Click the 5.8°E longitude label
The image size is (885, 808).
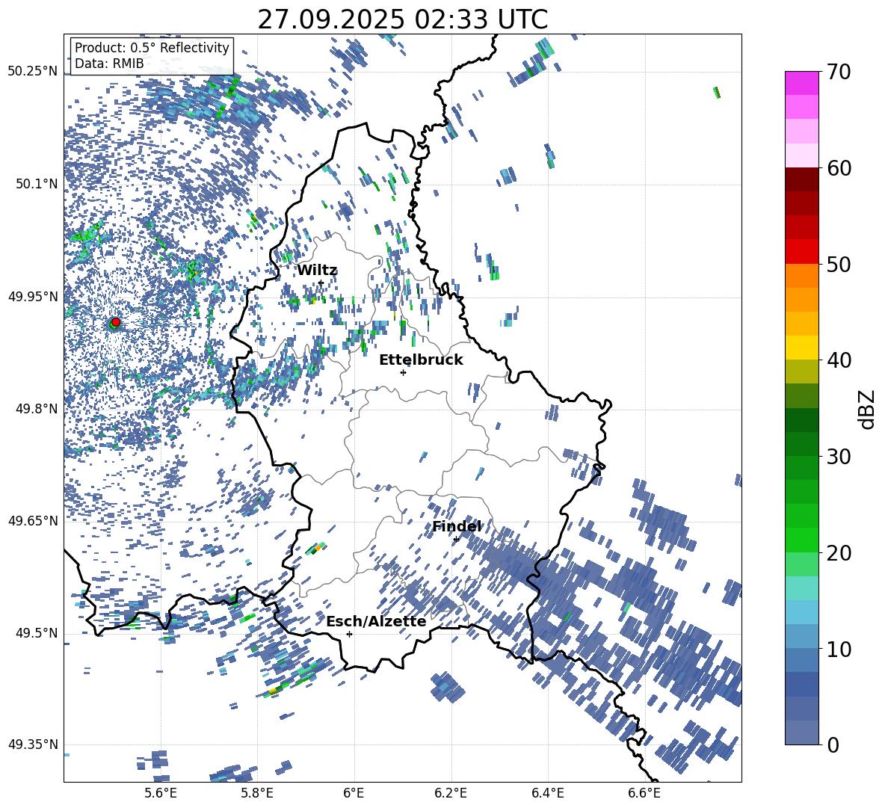[257, 793]
